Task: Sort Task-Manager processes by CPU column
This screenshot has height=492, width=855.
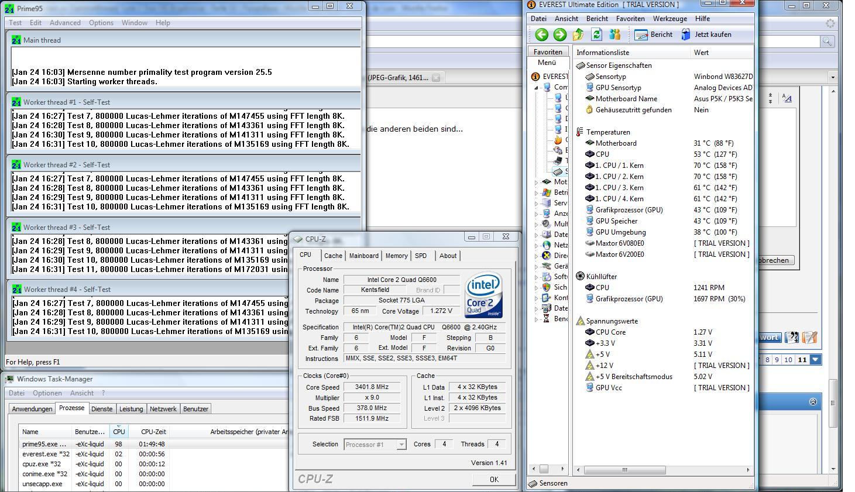Action: coord(119,432)
